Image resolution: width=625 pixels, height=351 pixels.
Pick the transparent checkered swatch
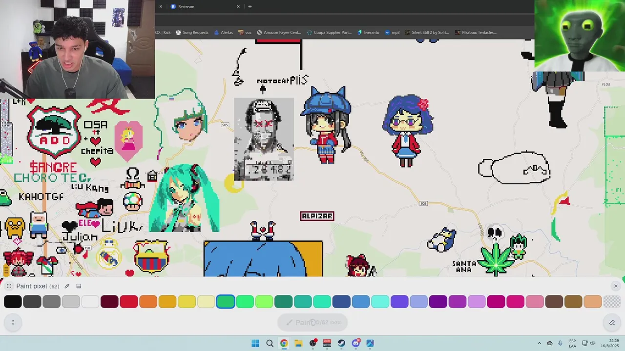tap(612, 302)
